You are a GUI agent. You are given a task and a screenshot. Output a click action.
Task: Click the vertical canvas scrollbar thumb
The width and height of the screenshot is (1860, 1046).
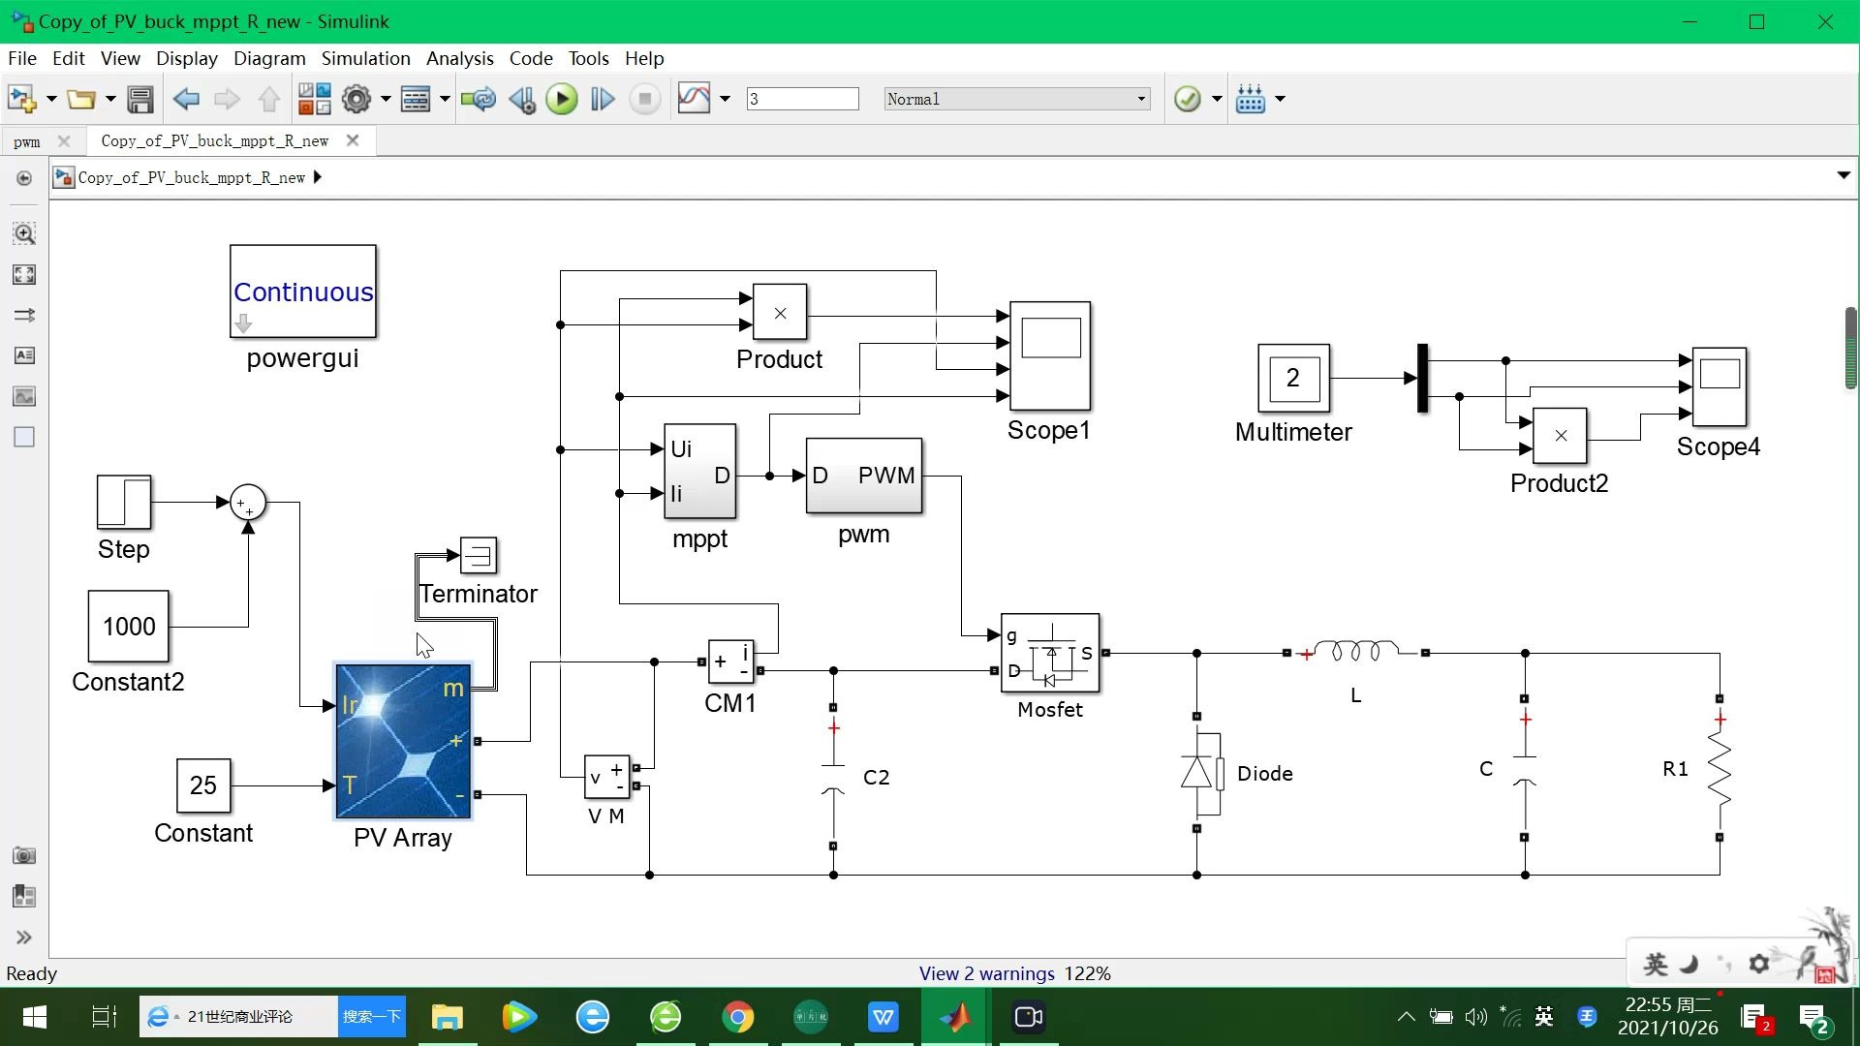point(1850,349)
